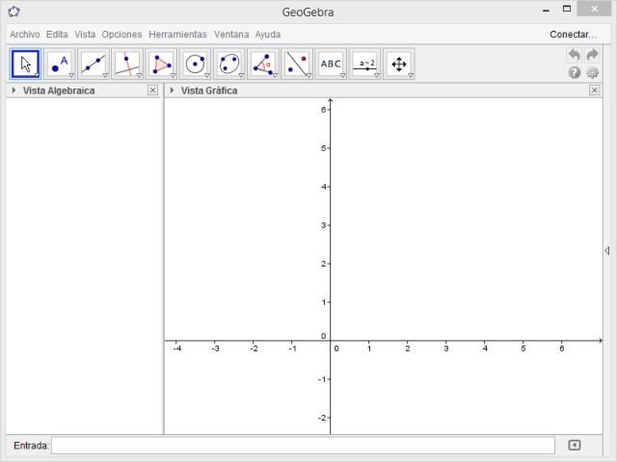The image size is (617, 462).
Task: Select the Ellipse conic tool
Action: [229, 64]
